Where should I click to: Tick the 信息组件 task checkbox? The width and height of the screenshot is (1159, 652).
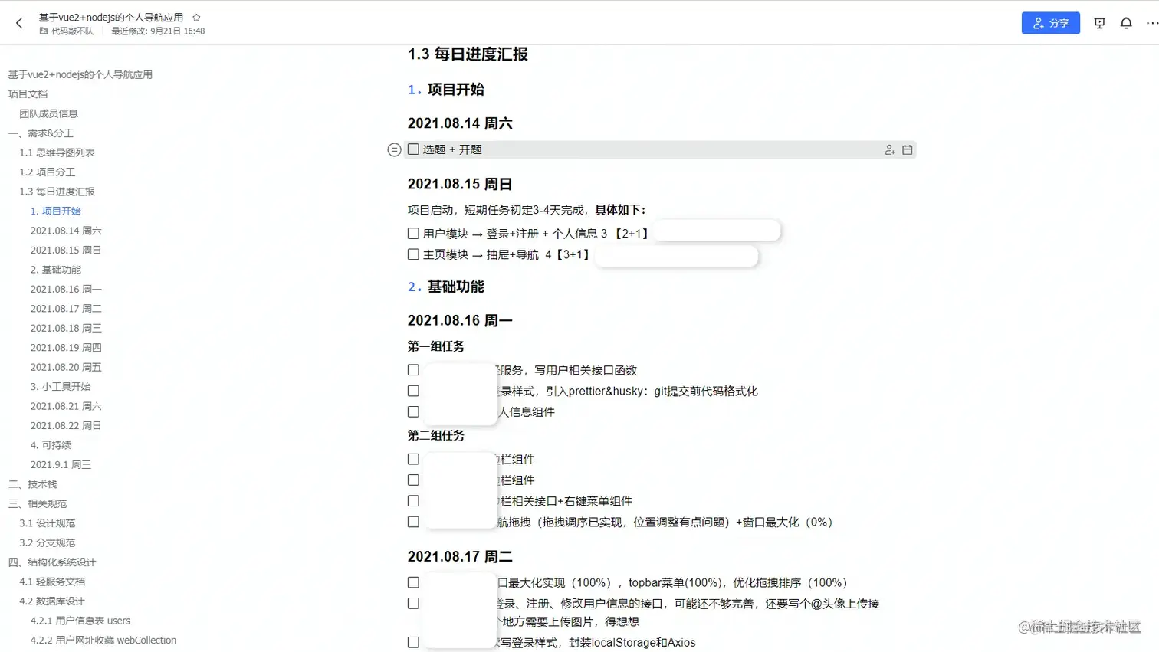413,411
